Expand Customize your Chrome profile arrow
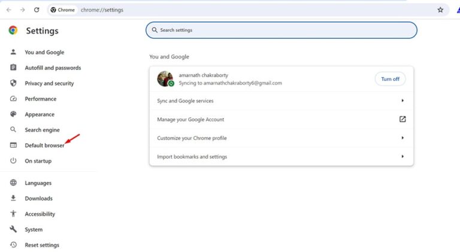Screen dimensions: 460x252 [x=402, y=138]
